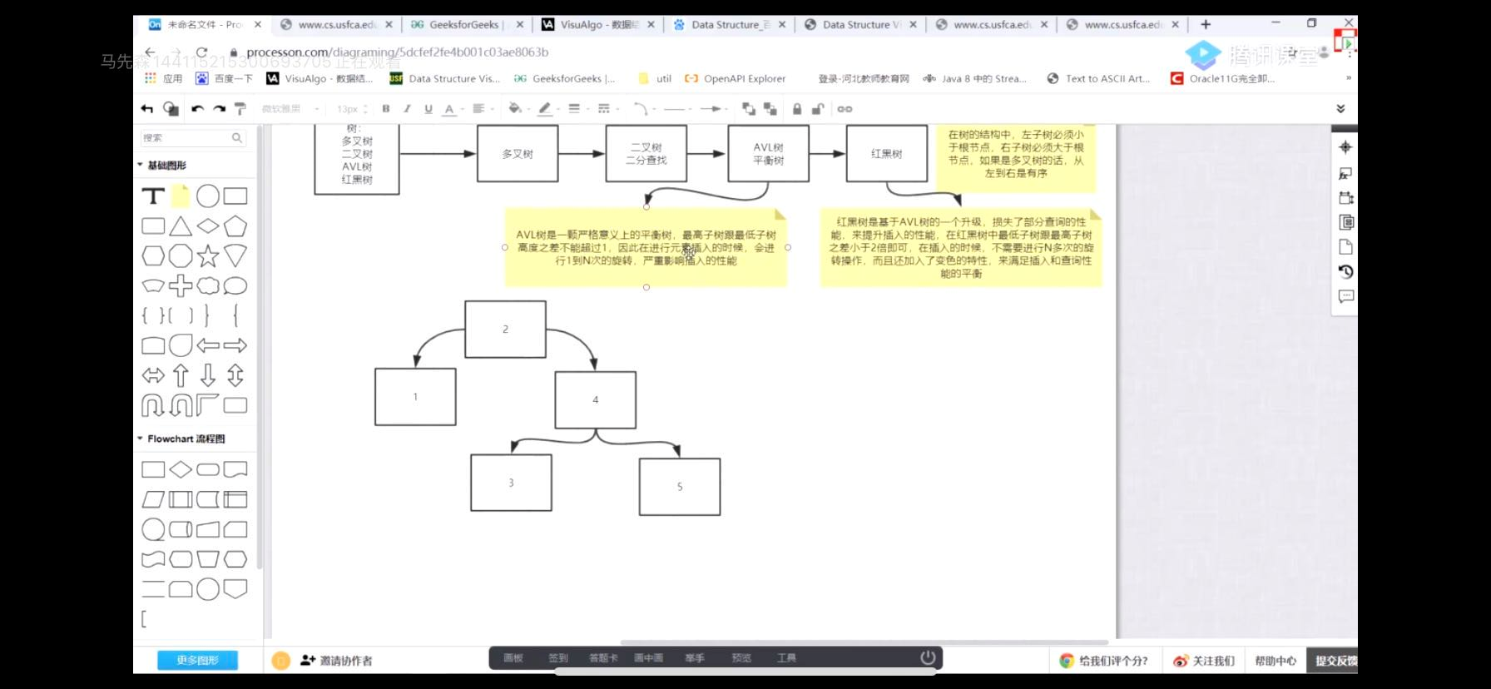Click the lock icon in toolbar

click(797, 109)
